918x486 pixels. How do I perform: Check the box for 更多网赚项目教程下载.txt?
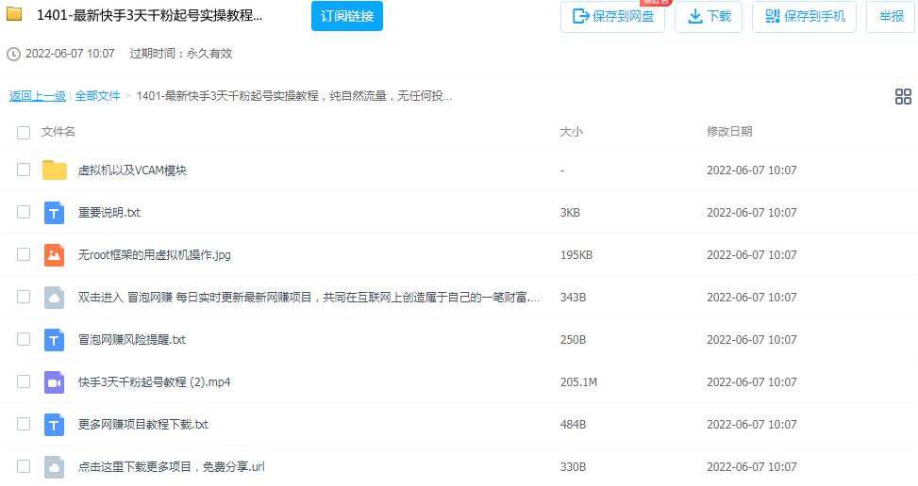(24, 424)
